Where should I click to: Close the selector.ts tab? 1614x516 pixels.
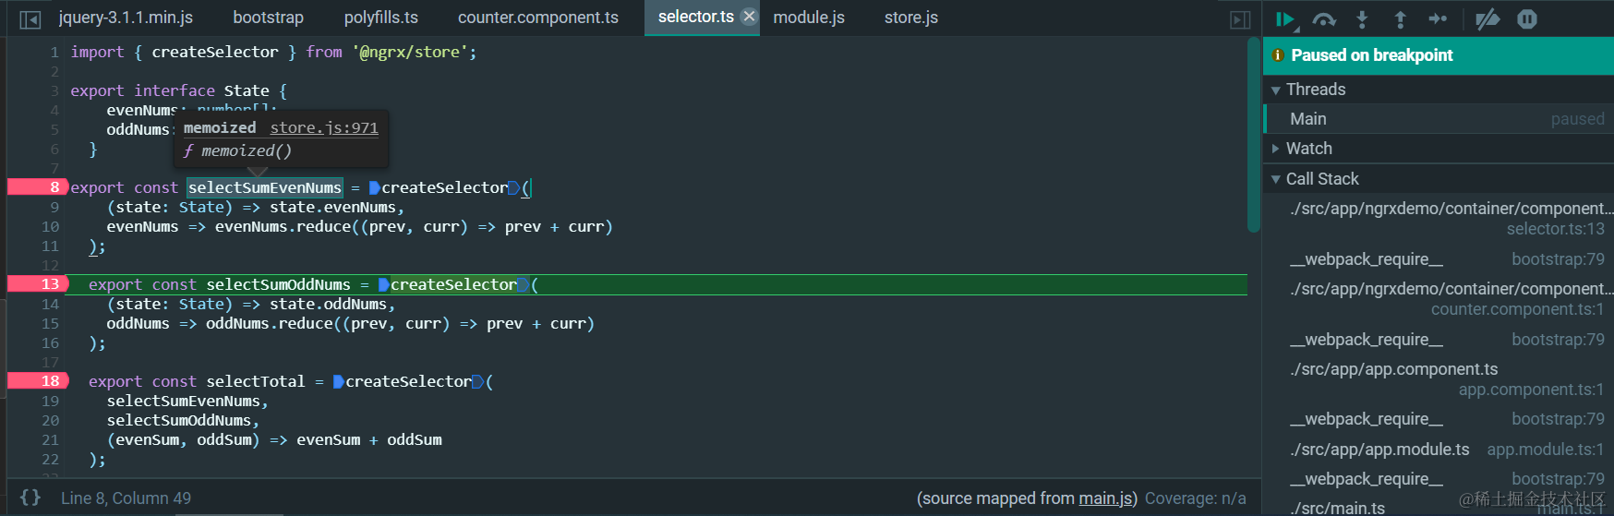tap(749, 17)
